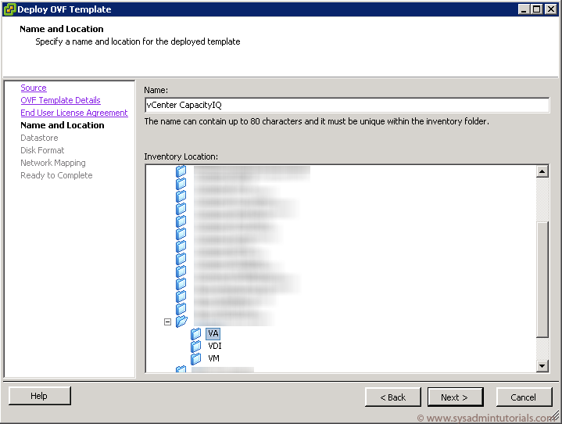The width and height of the screenshot is (562, 424).
Task: Select the VM folder in inventory
Action: (x=213, y=358)
